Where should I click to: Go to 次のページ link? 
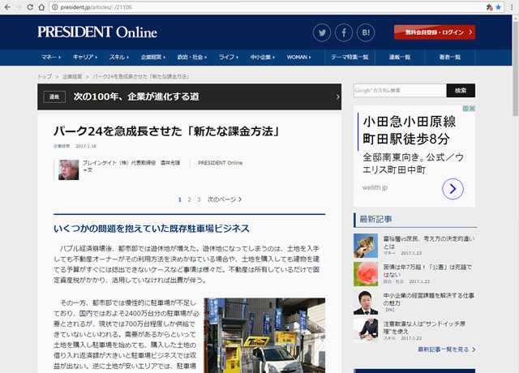point(224,199)
